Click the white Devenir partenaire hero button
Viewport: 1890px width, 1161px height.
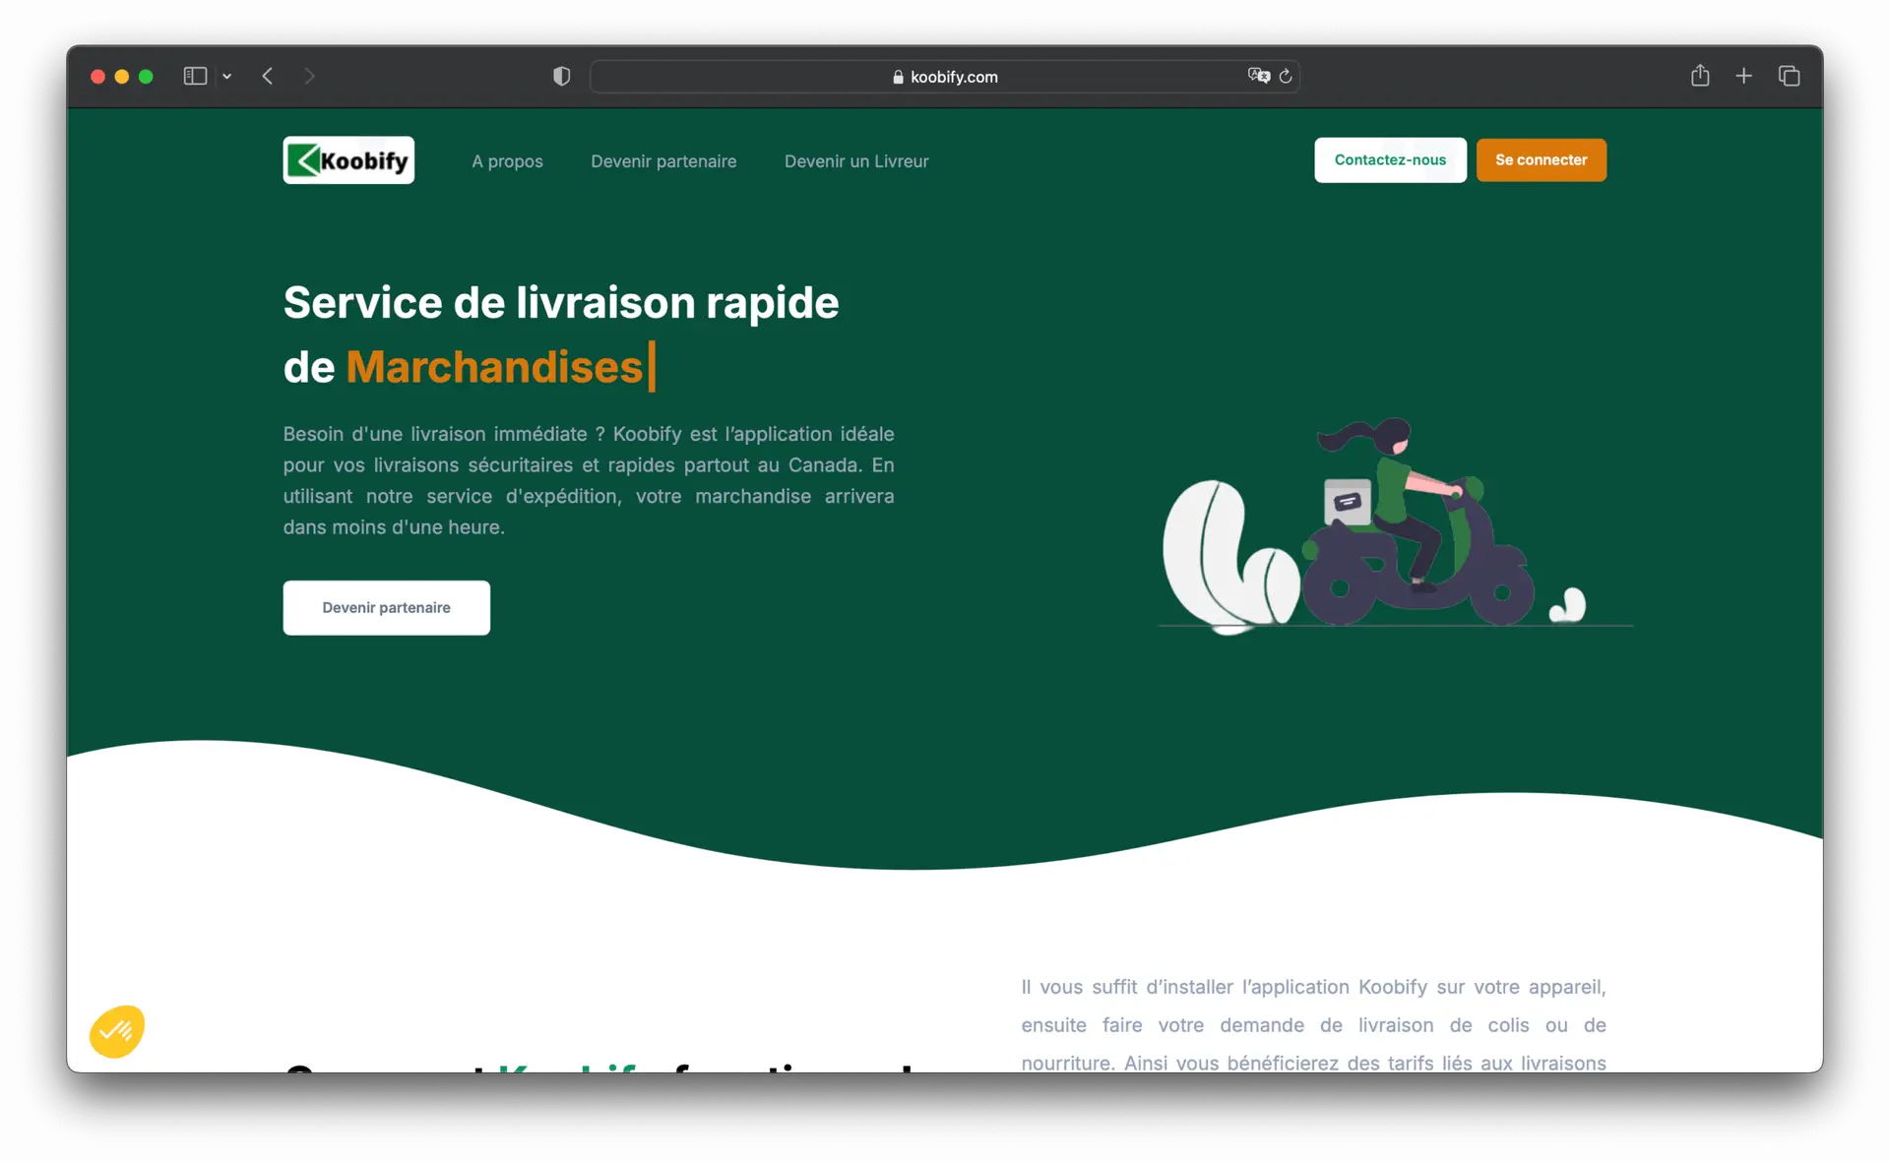tap(386, 608)
